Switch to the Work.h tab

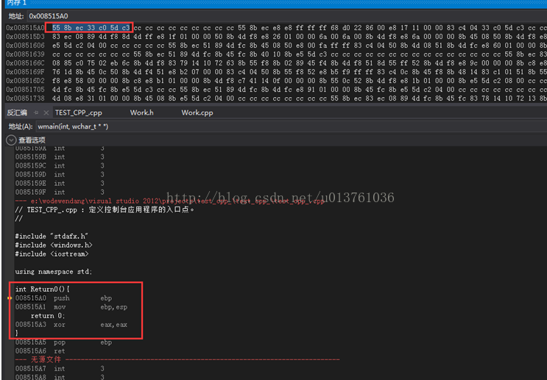141,112
